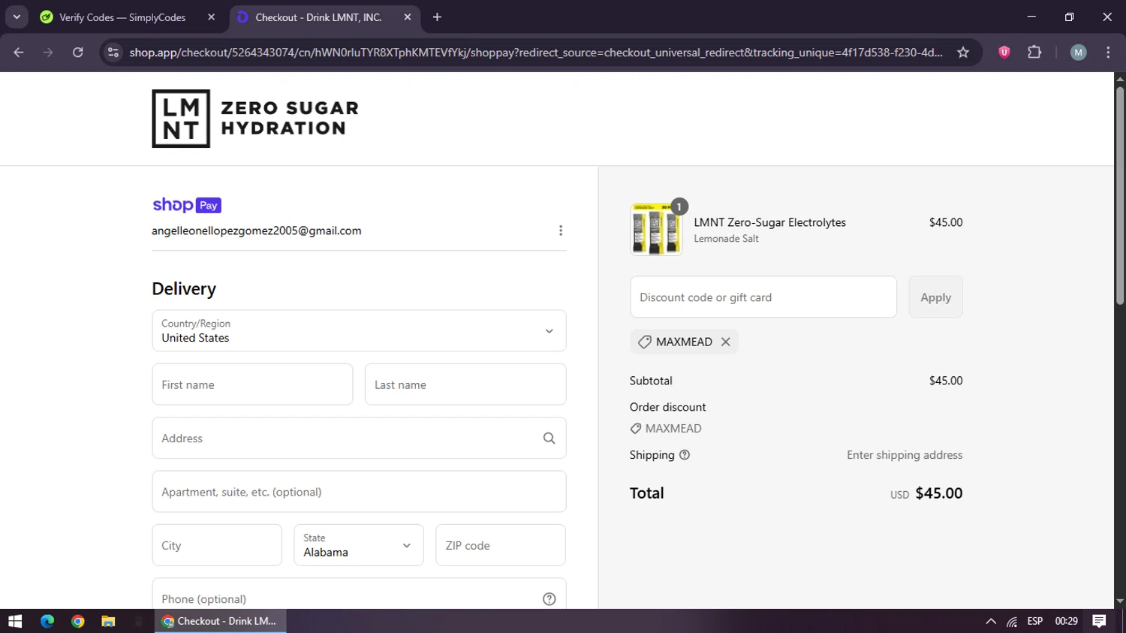Close the Verify Codes SimplyCodes tab
1126x633 pixels.
[212, 17]
